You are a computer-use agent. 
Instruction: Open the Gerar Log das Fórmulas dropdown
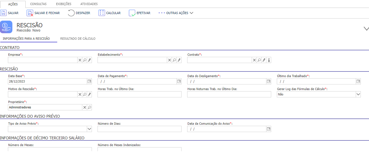tap(358, 94)
